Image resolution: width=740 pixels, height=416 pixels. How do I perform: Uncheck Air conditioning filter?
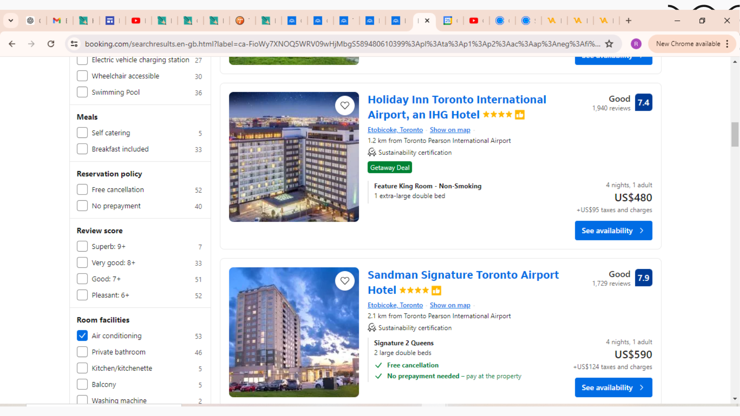[x=82, y=336]
